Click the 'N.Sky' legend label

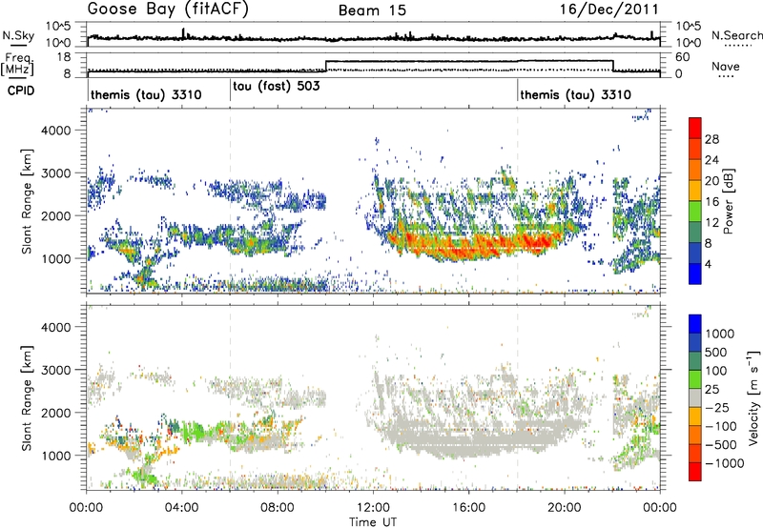[x=18, y=35]
